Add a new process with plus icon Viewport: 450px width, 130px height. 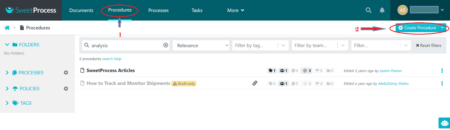click(66, 72)
